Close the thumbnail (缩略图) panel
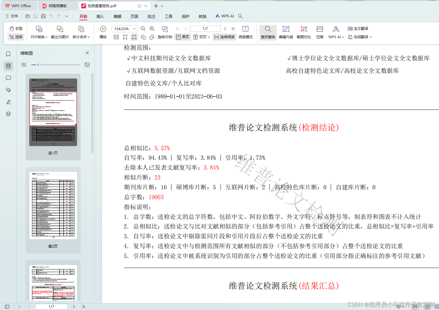 point(87,53)
